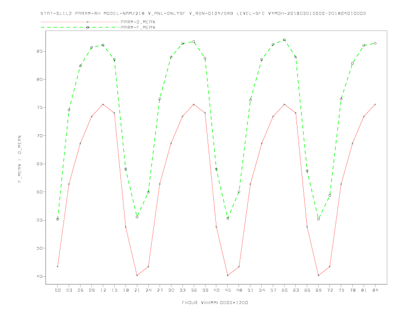Click the x-axis tick label 42

click(216, 290)
